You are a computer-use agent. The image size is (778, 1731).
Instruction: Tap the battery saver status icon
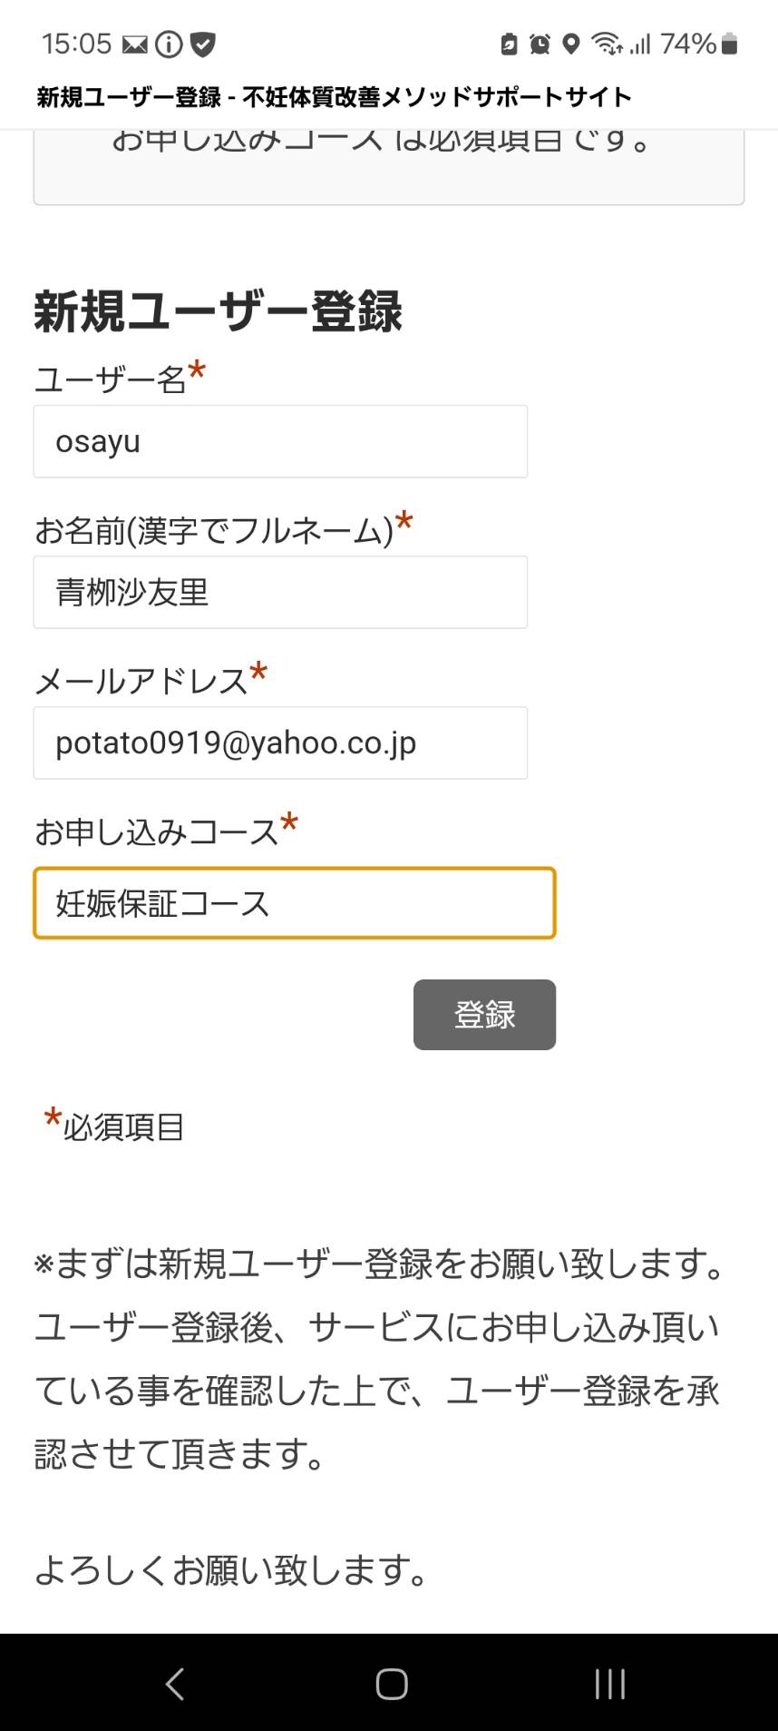click(x=509, y=44)
